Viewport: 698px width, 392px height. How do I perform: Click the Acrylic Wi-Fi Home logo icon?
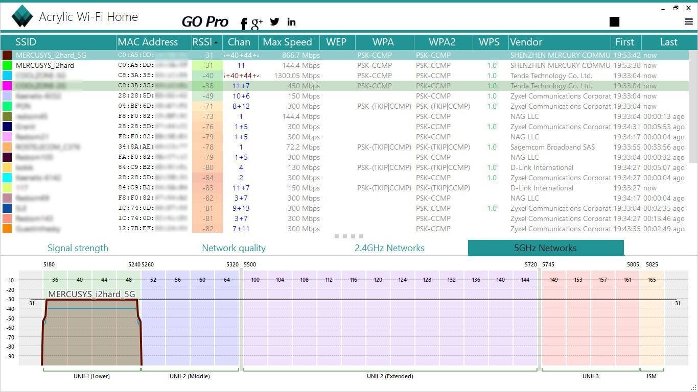coord(22,16)
